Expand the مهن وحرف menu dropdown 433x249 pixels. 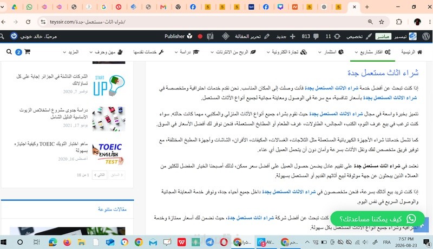click(x=106, y=52)
